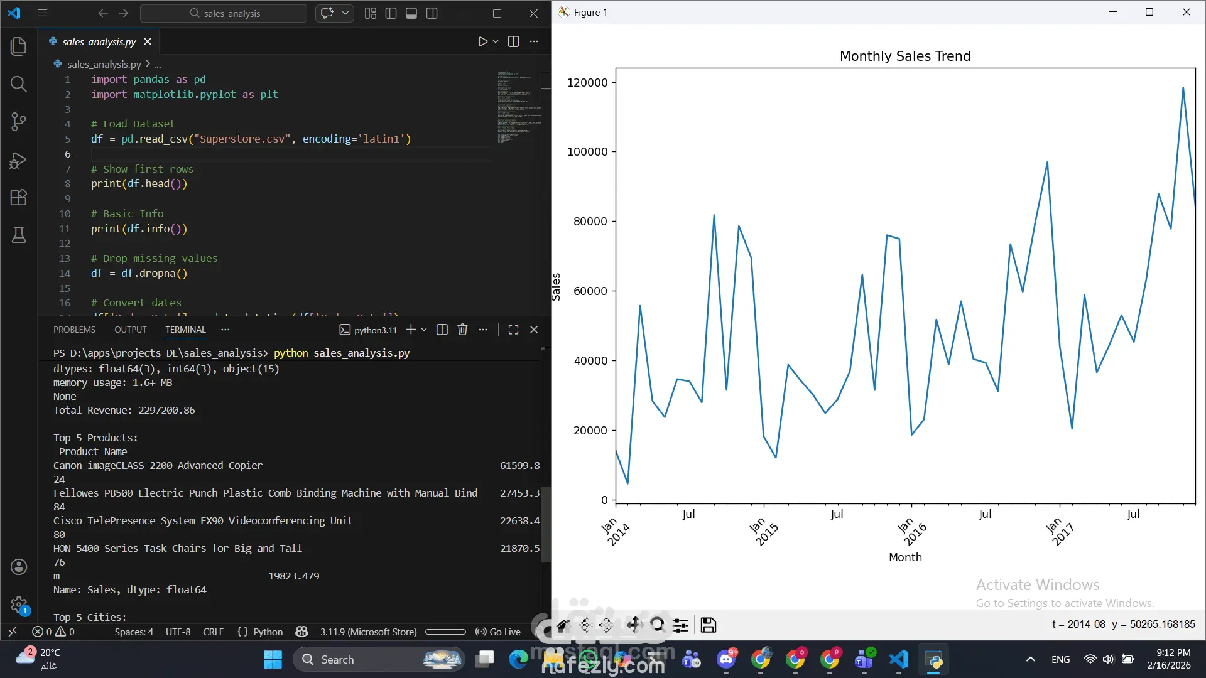Select the Pan axes tool
This screenshot has width=1206, height=678.
pos(634,625)
